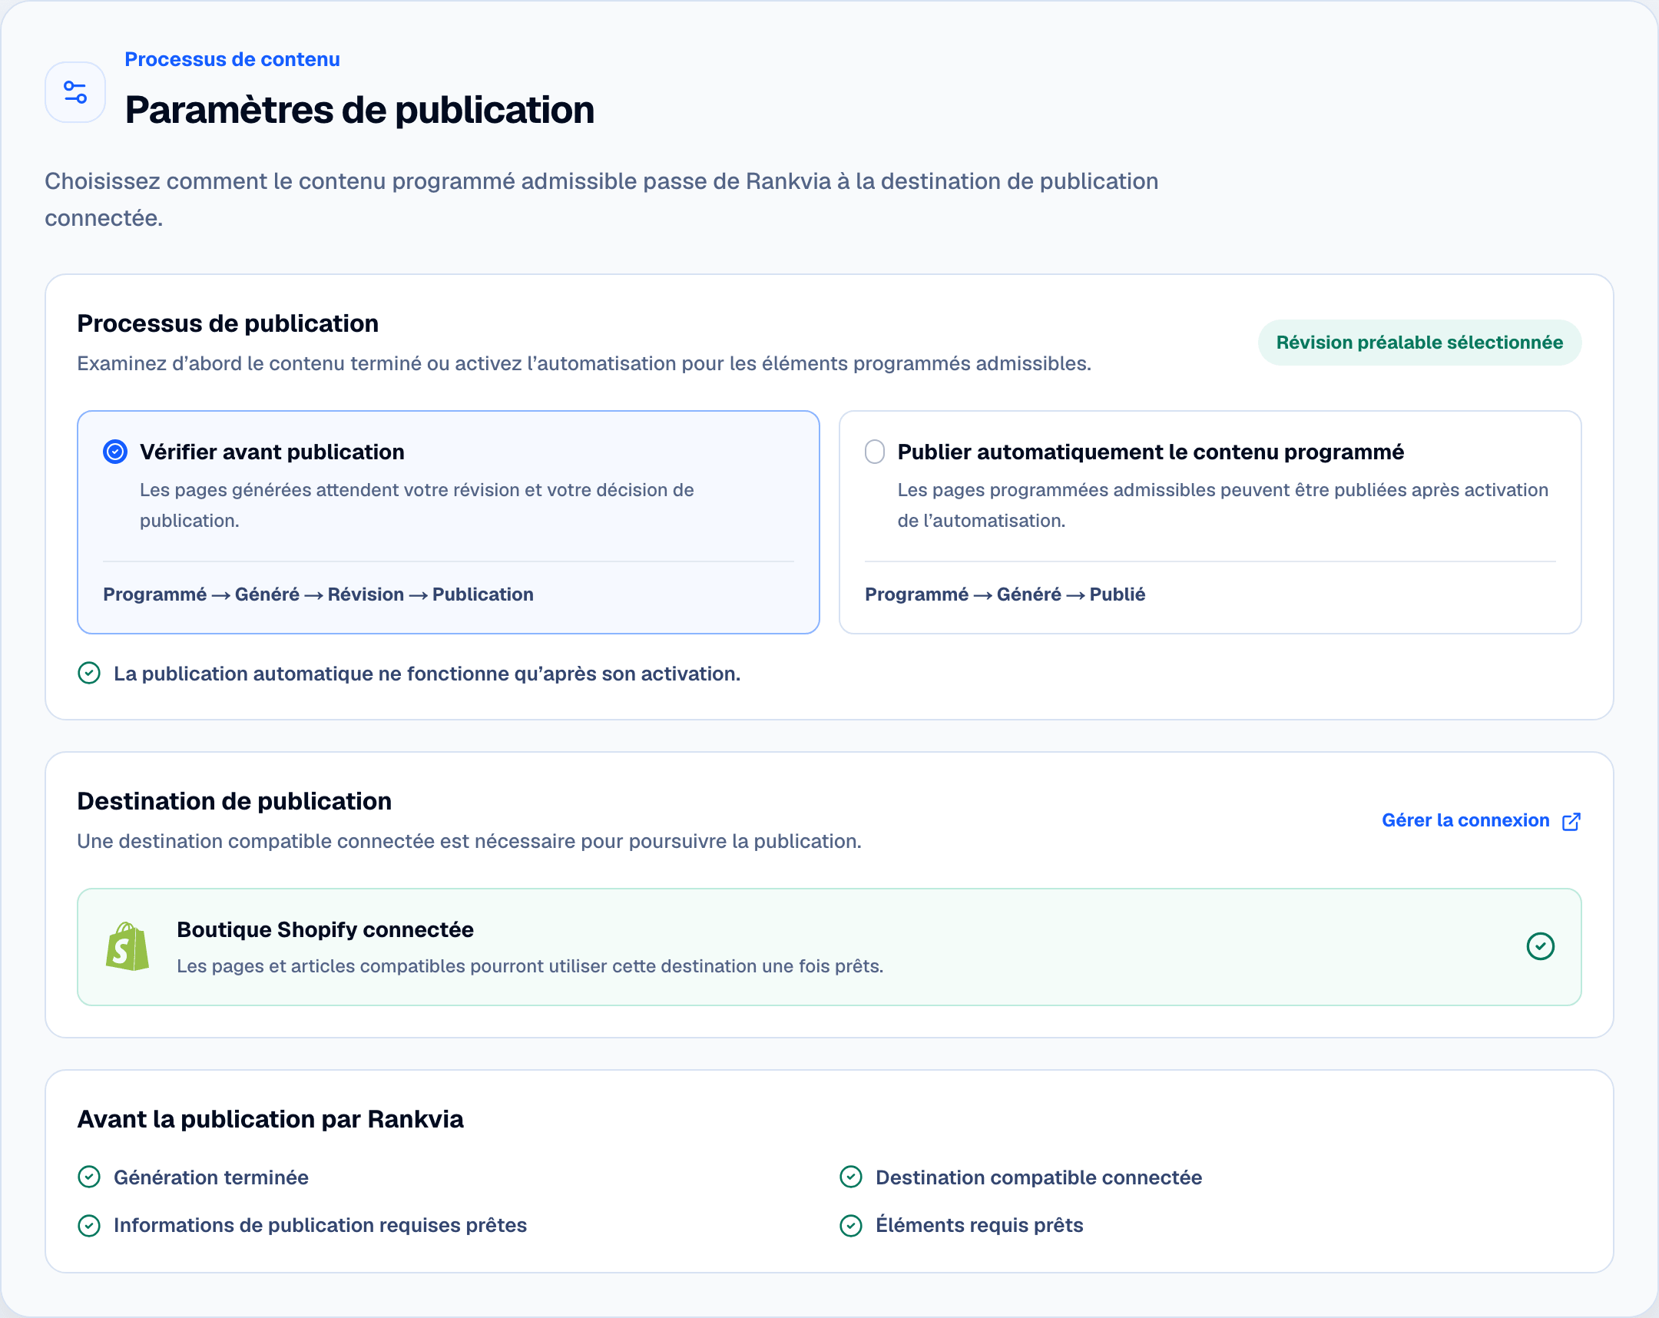Click Informations de publication requises prêtes text
The image size is (1659, 1318).
pyautogui.click(x=320, y=1225)
